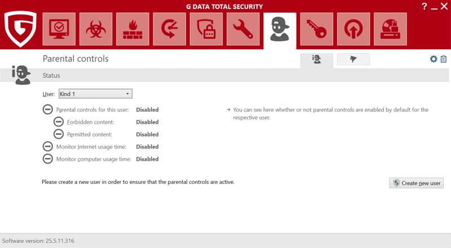Open settings gear icon
This screenshot has height=248, width=451.
(434, 59)
